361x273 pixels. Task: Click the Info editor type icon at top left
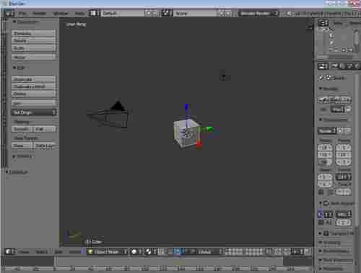coord(9,14)
